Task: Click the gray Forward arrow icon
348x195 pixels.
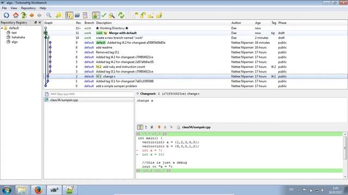Action: (40, 15)
